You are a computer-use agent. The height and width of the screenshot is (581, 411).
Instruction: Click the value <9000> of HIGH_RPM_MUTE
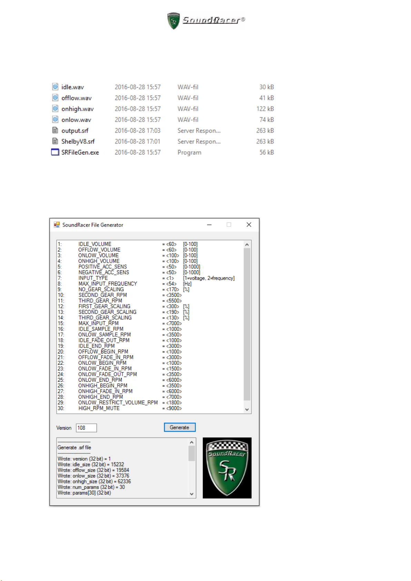pyautogui.click(x=174, y=408)
